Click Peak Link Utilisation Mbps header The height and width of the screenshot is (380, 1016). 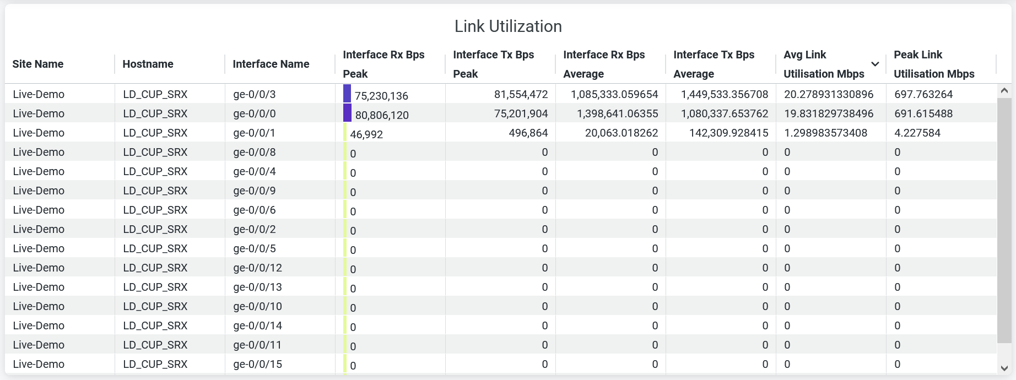(x=934, y=64)
